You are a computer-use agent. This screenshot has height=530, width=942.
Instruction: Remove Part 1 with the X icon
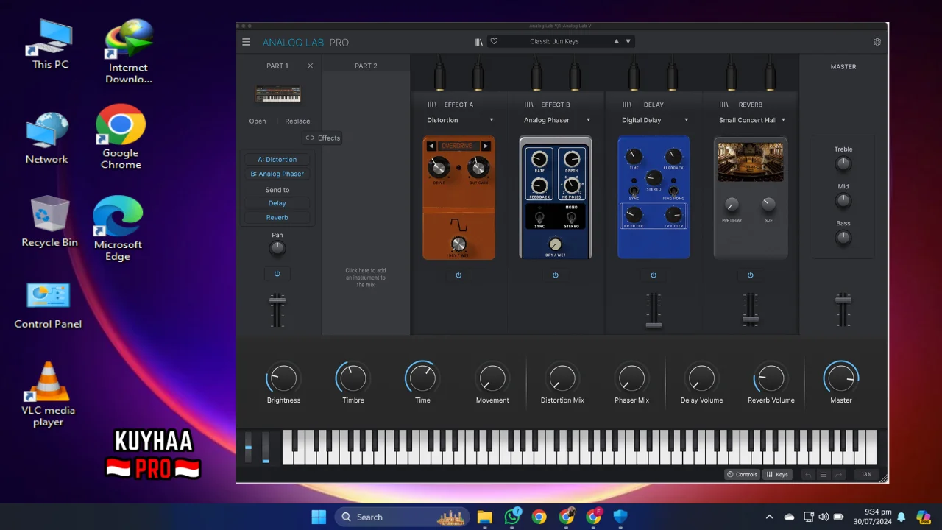[x=311, y=66]
